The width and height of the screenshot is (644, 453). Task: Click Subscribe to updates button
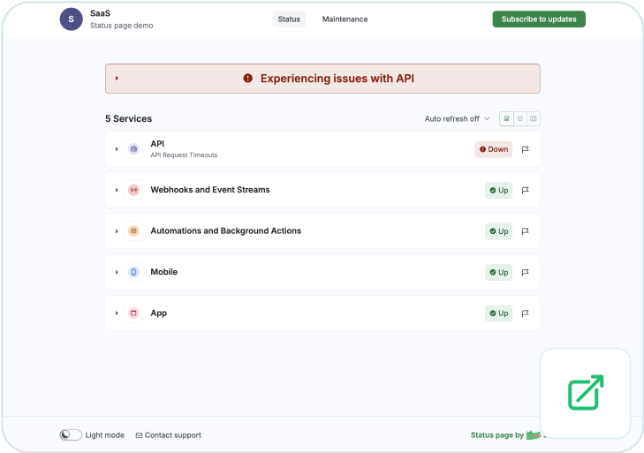pos(539,19)
